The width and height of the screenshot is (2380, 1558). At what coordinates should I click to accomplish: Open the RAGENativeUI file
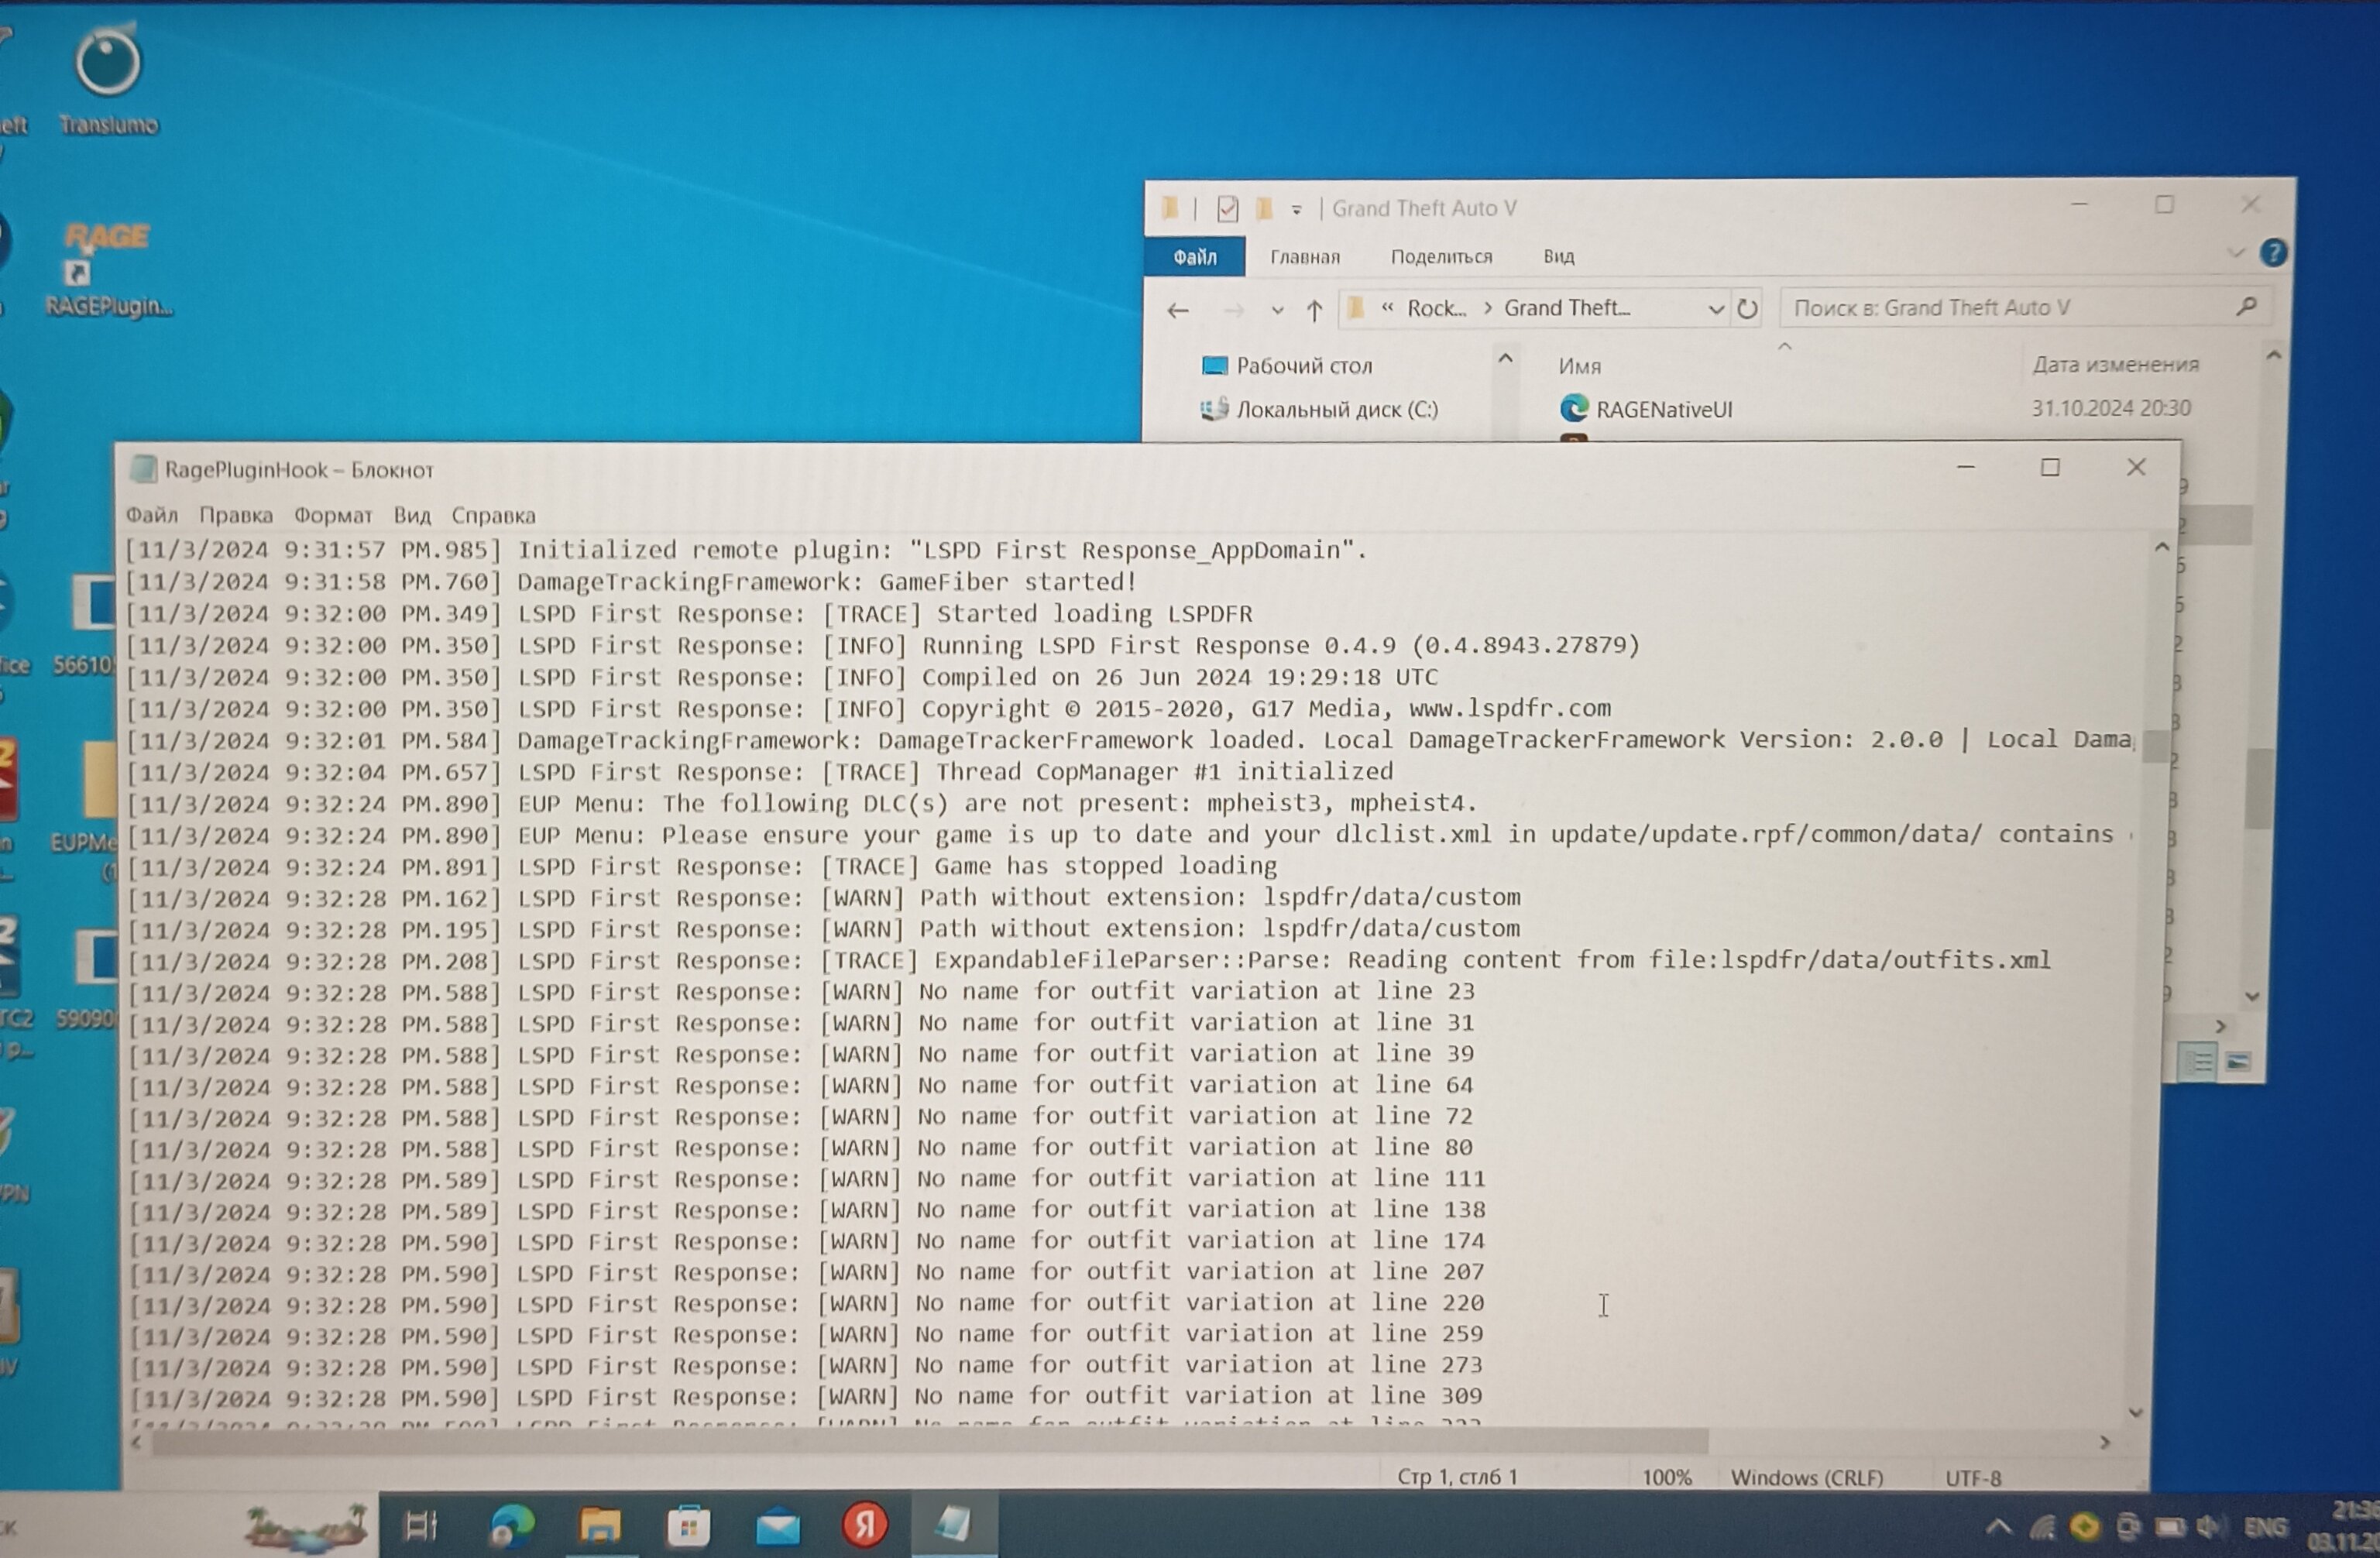pyautogui.click(x=1663, y=409)
